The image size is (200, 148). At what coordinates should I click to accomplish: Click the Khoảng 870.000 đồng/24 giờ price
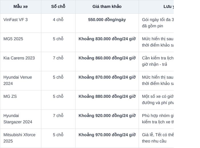pos(107,77)
